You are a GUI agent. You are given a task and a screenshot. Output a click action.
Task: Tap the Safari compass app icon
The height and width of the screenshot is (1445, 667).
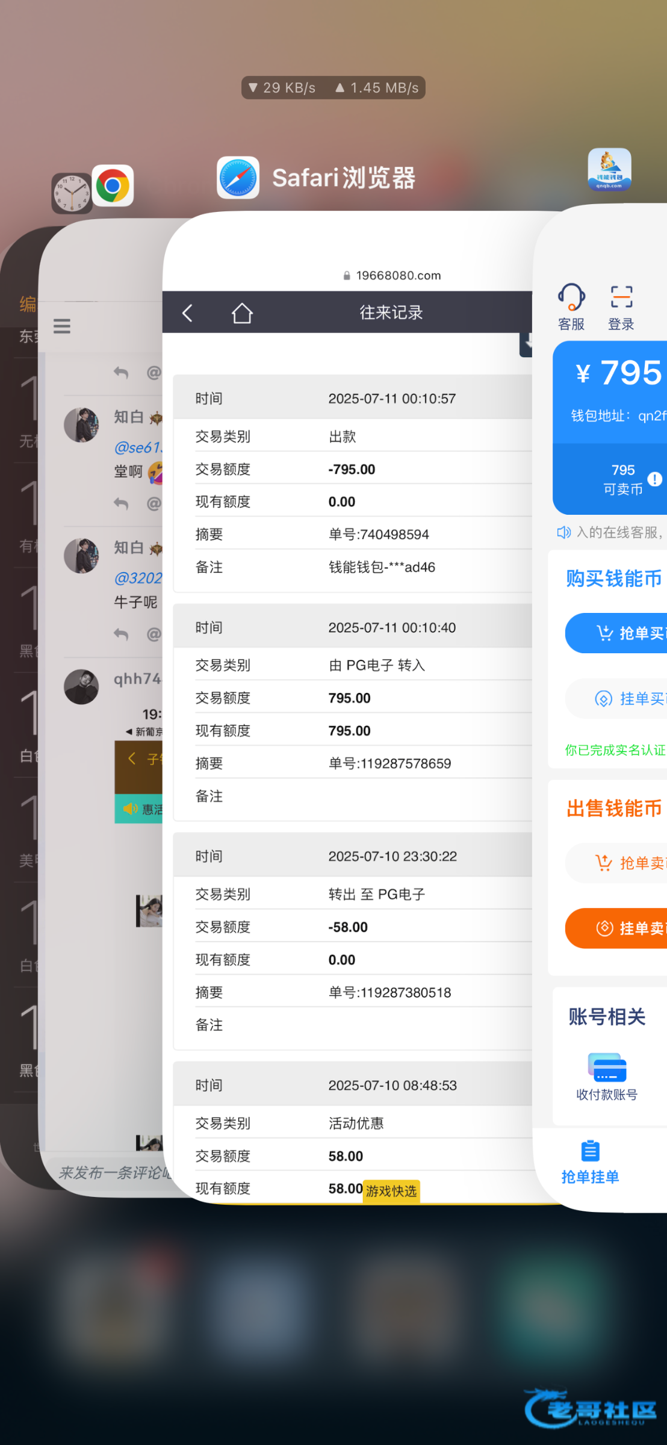tap(238, 178)
